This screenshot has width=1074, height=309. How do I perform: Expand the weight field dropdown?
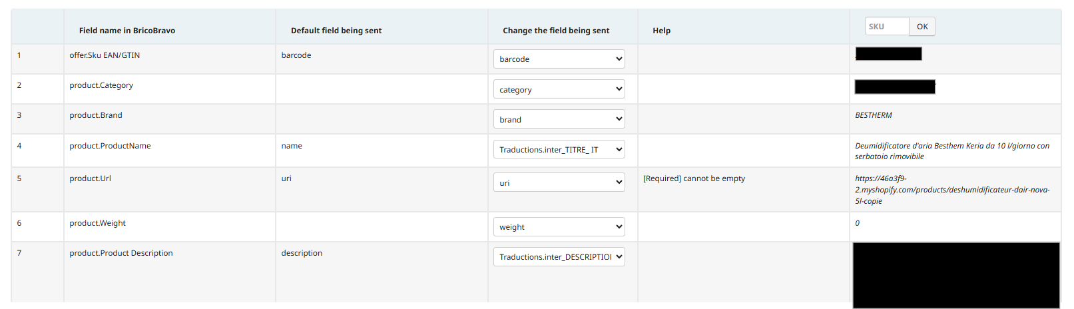(x=559, y=226)
